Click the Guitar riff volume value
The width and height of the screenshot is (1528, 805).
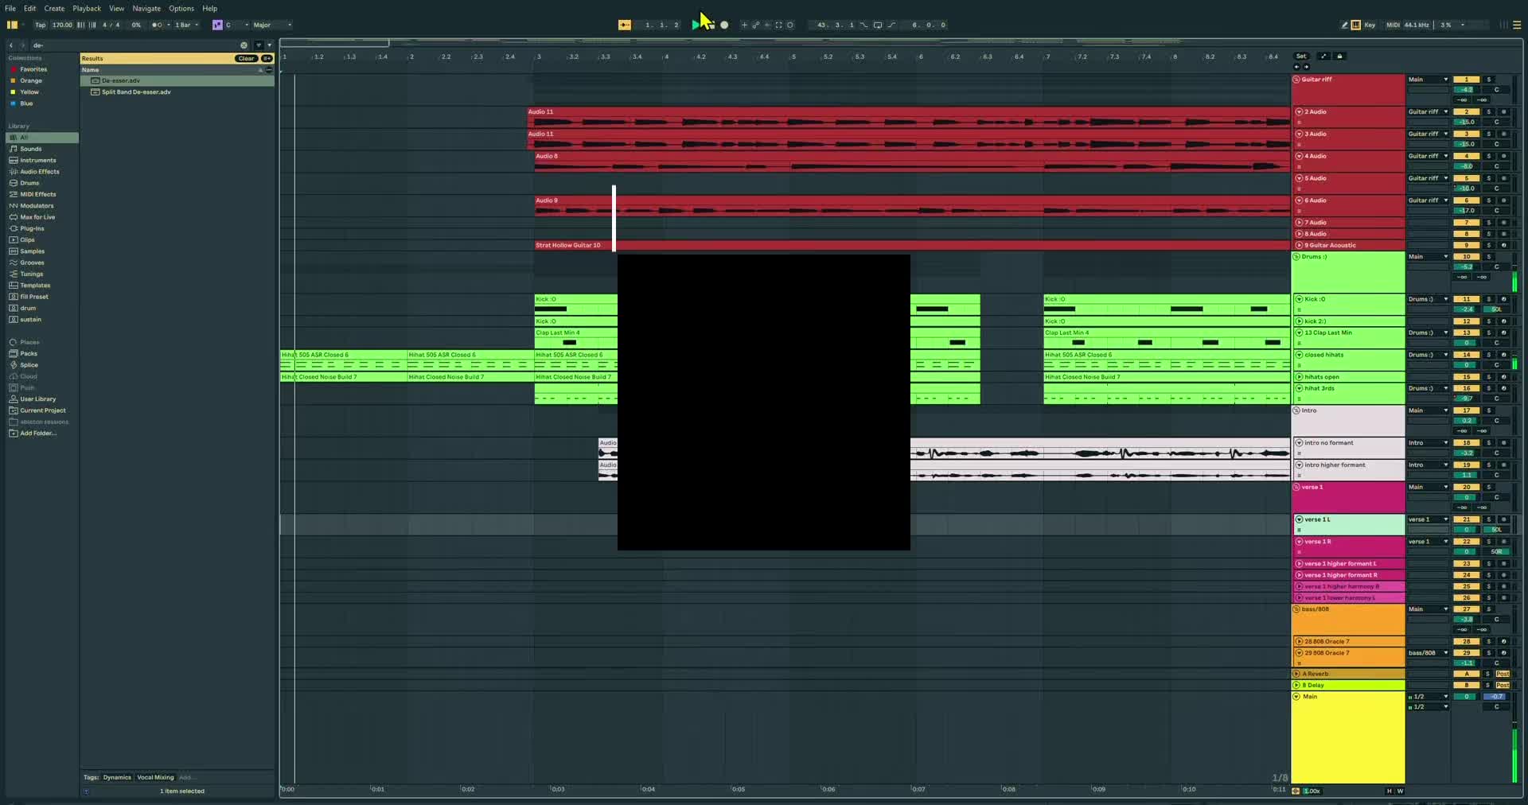coord(1466,90)
